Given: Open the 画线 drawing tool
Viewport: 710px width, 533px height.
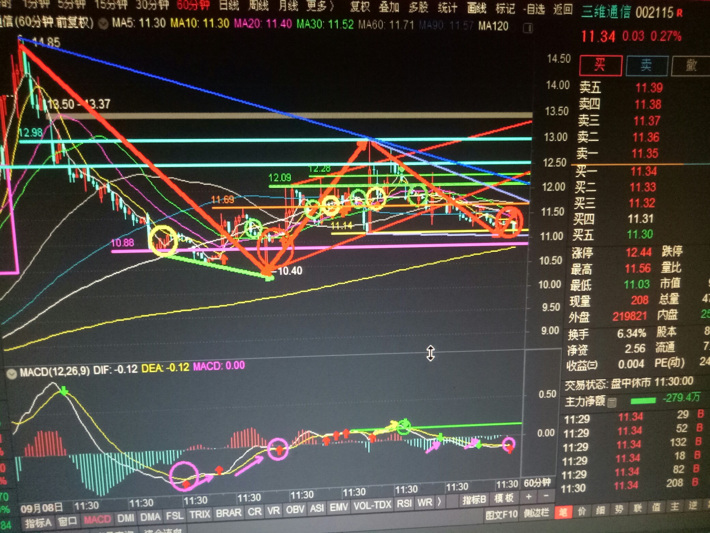Looking at the screenshot, I should click(477, 8).
